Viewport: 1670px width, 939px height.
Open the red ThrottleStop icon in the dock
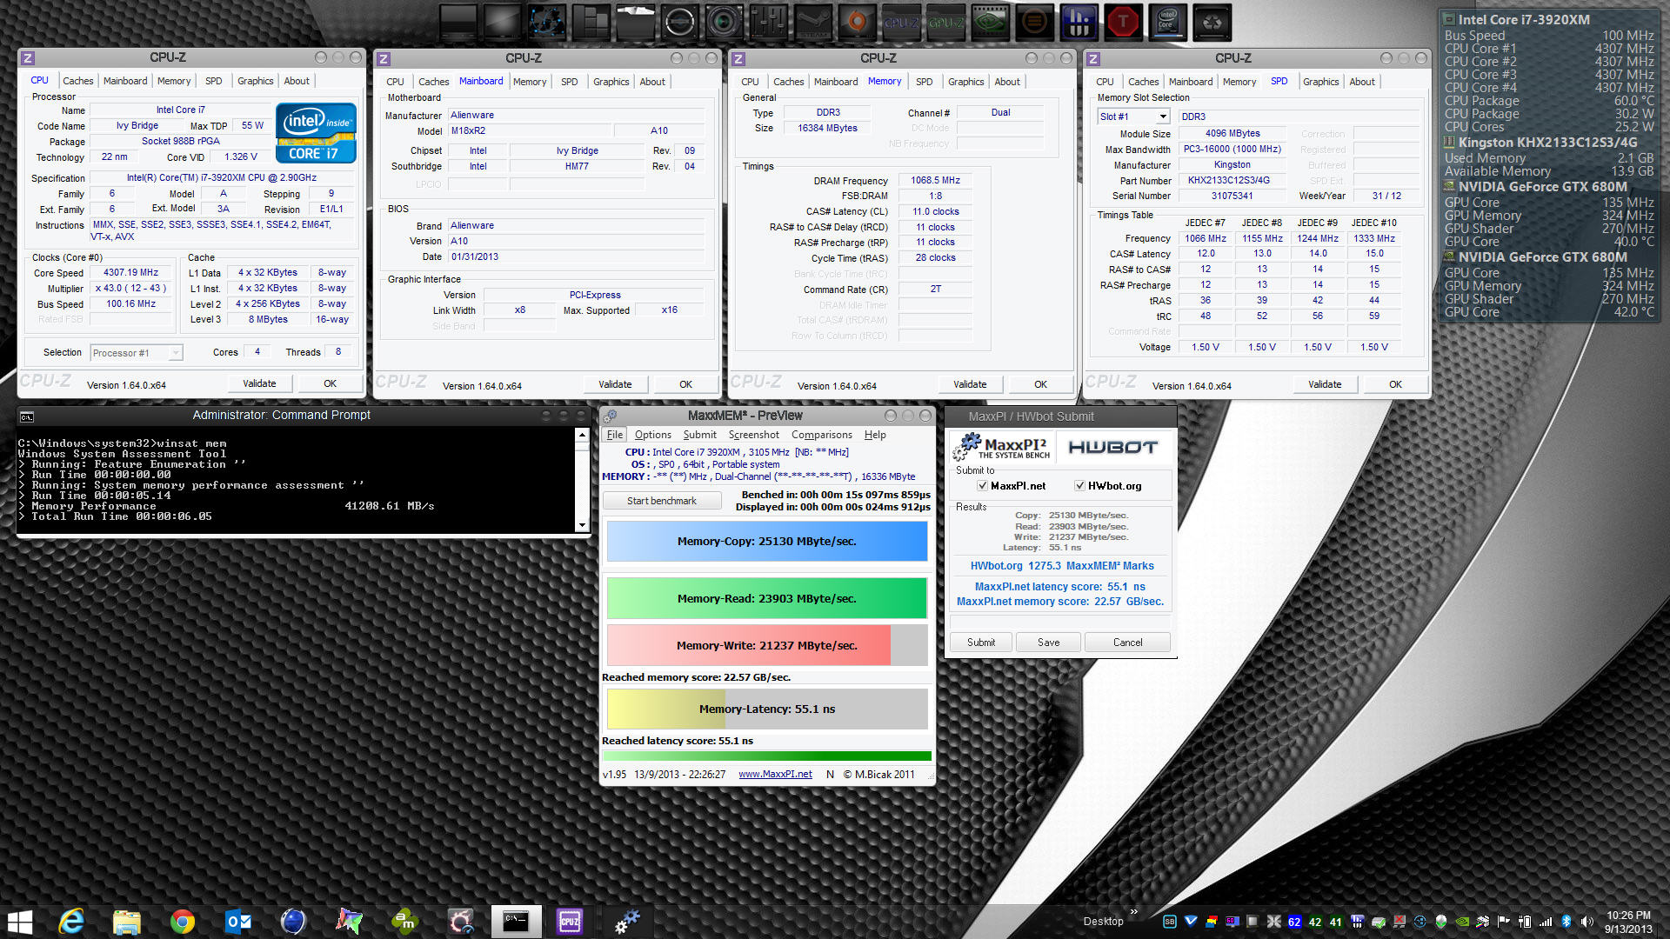pos(1123,23)
